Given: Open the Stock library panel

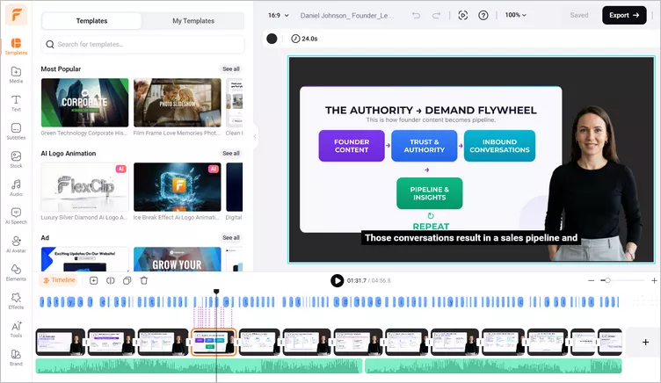Looking at the screenshot, I should (16, 160).
